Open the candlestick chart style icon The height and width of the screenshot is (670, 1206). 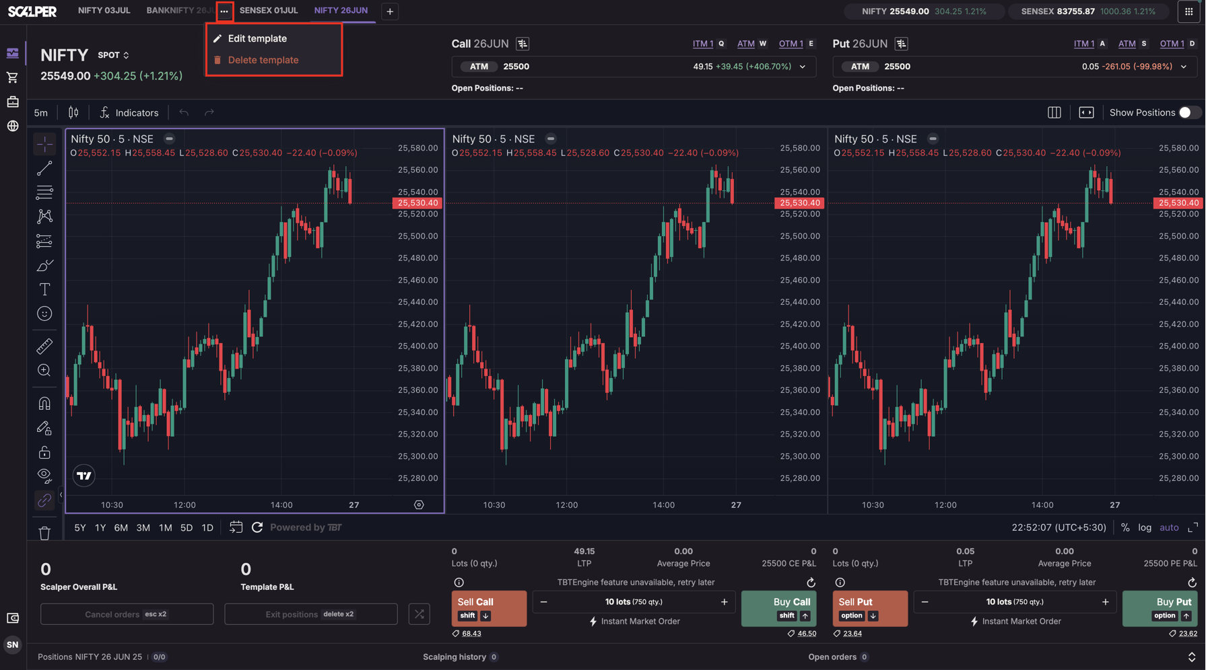[x=73, y=113]
